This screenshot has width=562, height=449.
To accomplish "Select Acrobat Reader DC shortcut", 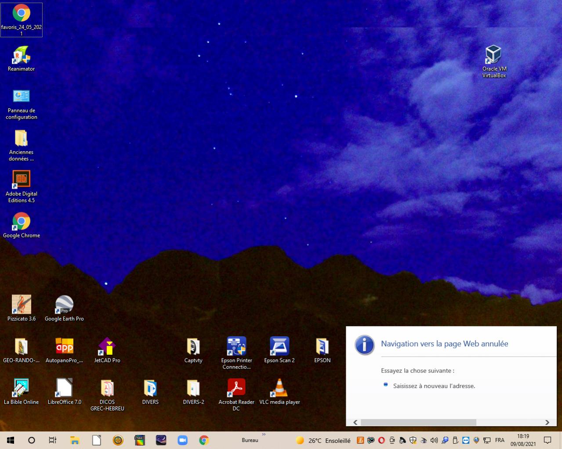I will tap(236, 395).
